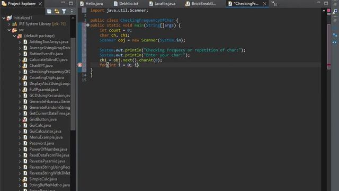
Task: Click the Project Explorer vertical scrollbar thumb
Action: pyautogui.click(x=73, y=83)
